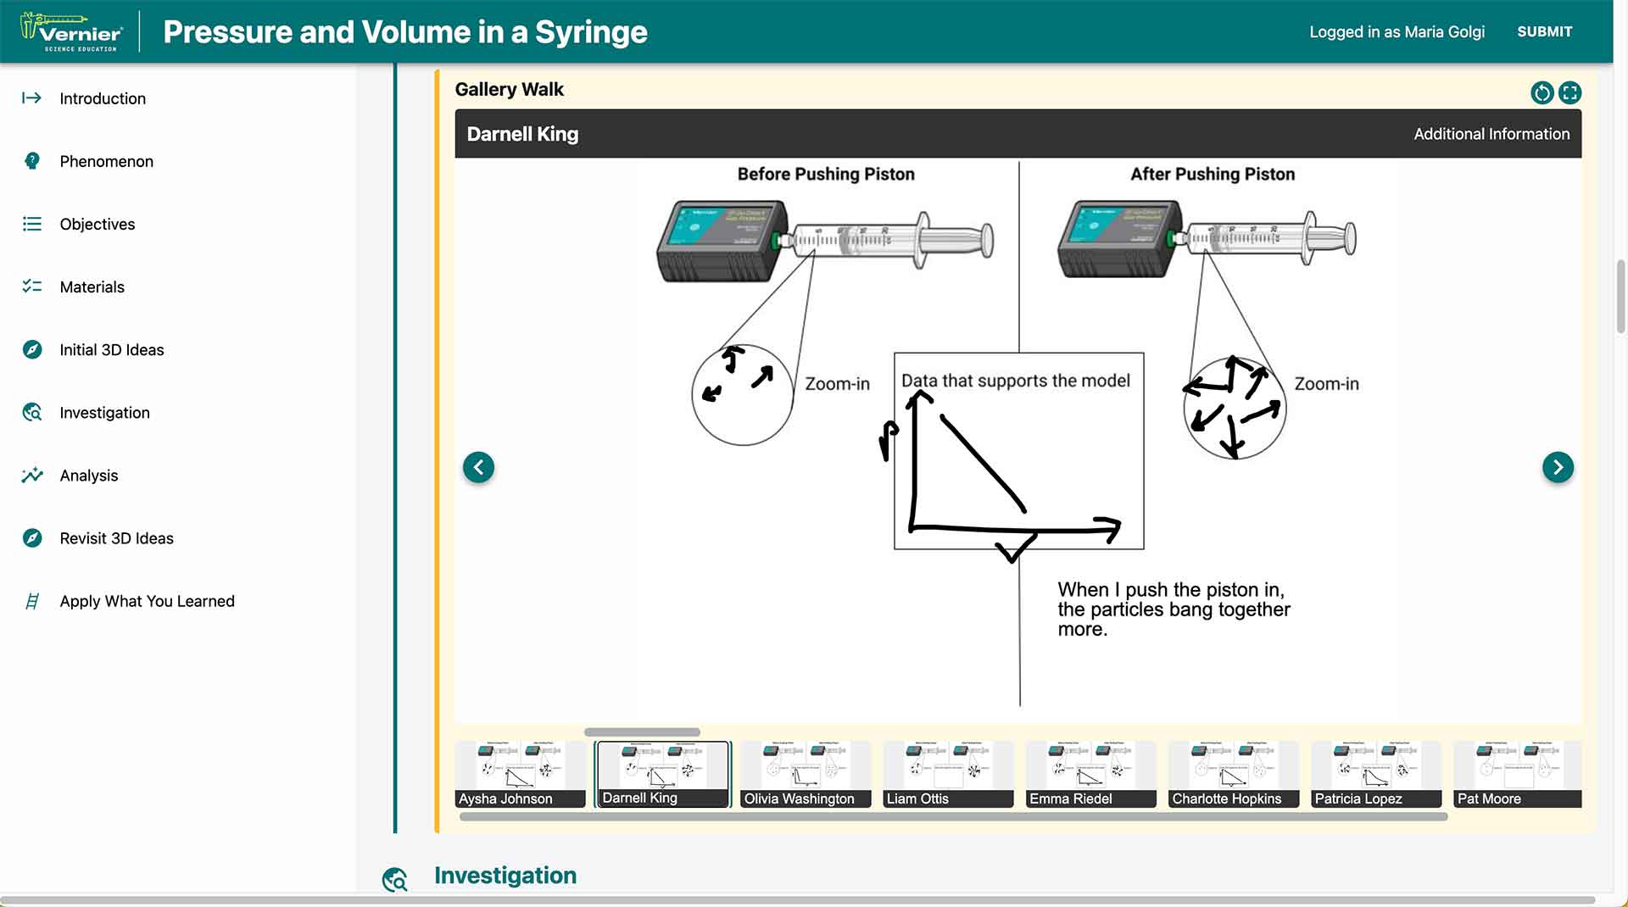The height and width of the screenshot is (907, 1628).
Task: Expand Gallery Walk to fullscreen
Action: coord(1569,92)
